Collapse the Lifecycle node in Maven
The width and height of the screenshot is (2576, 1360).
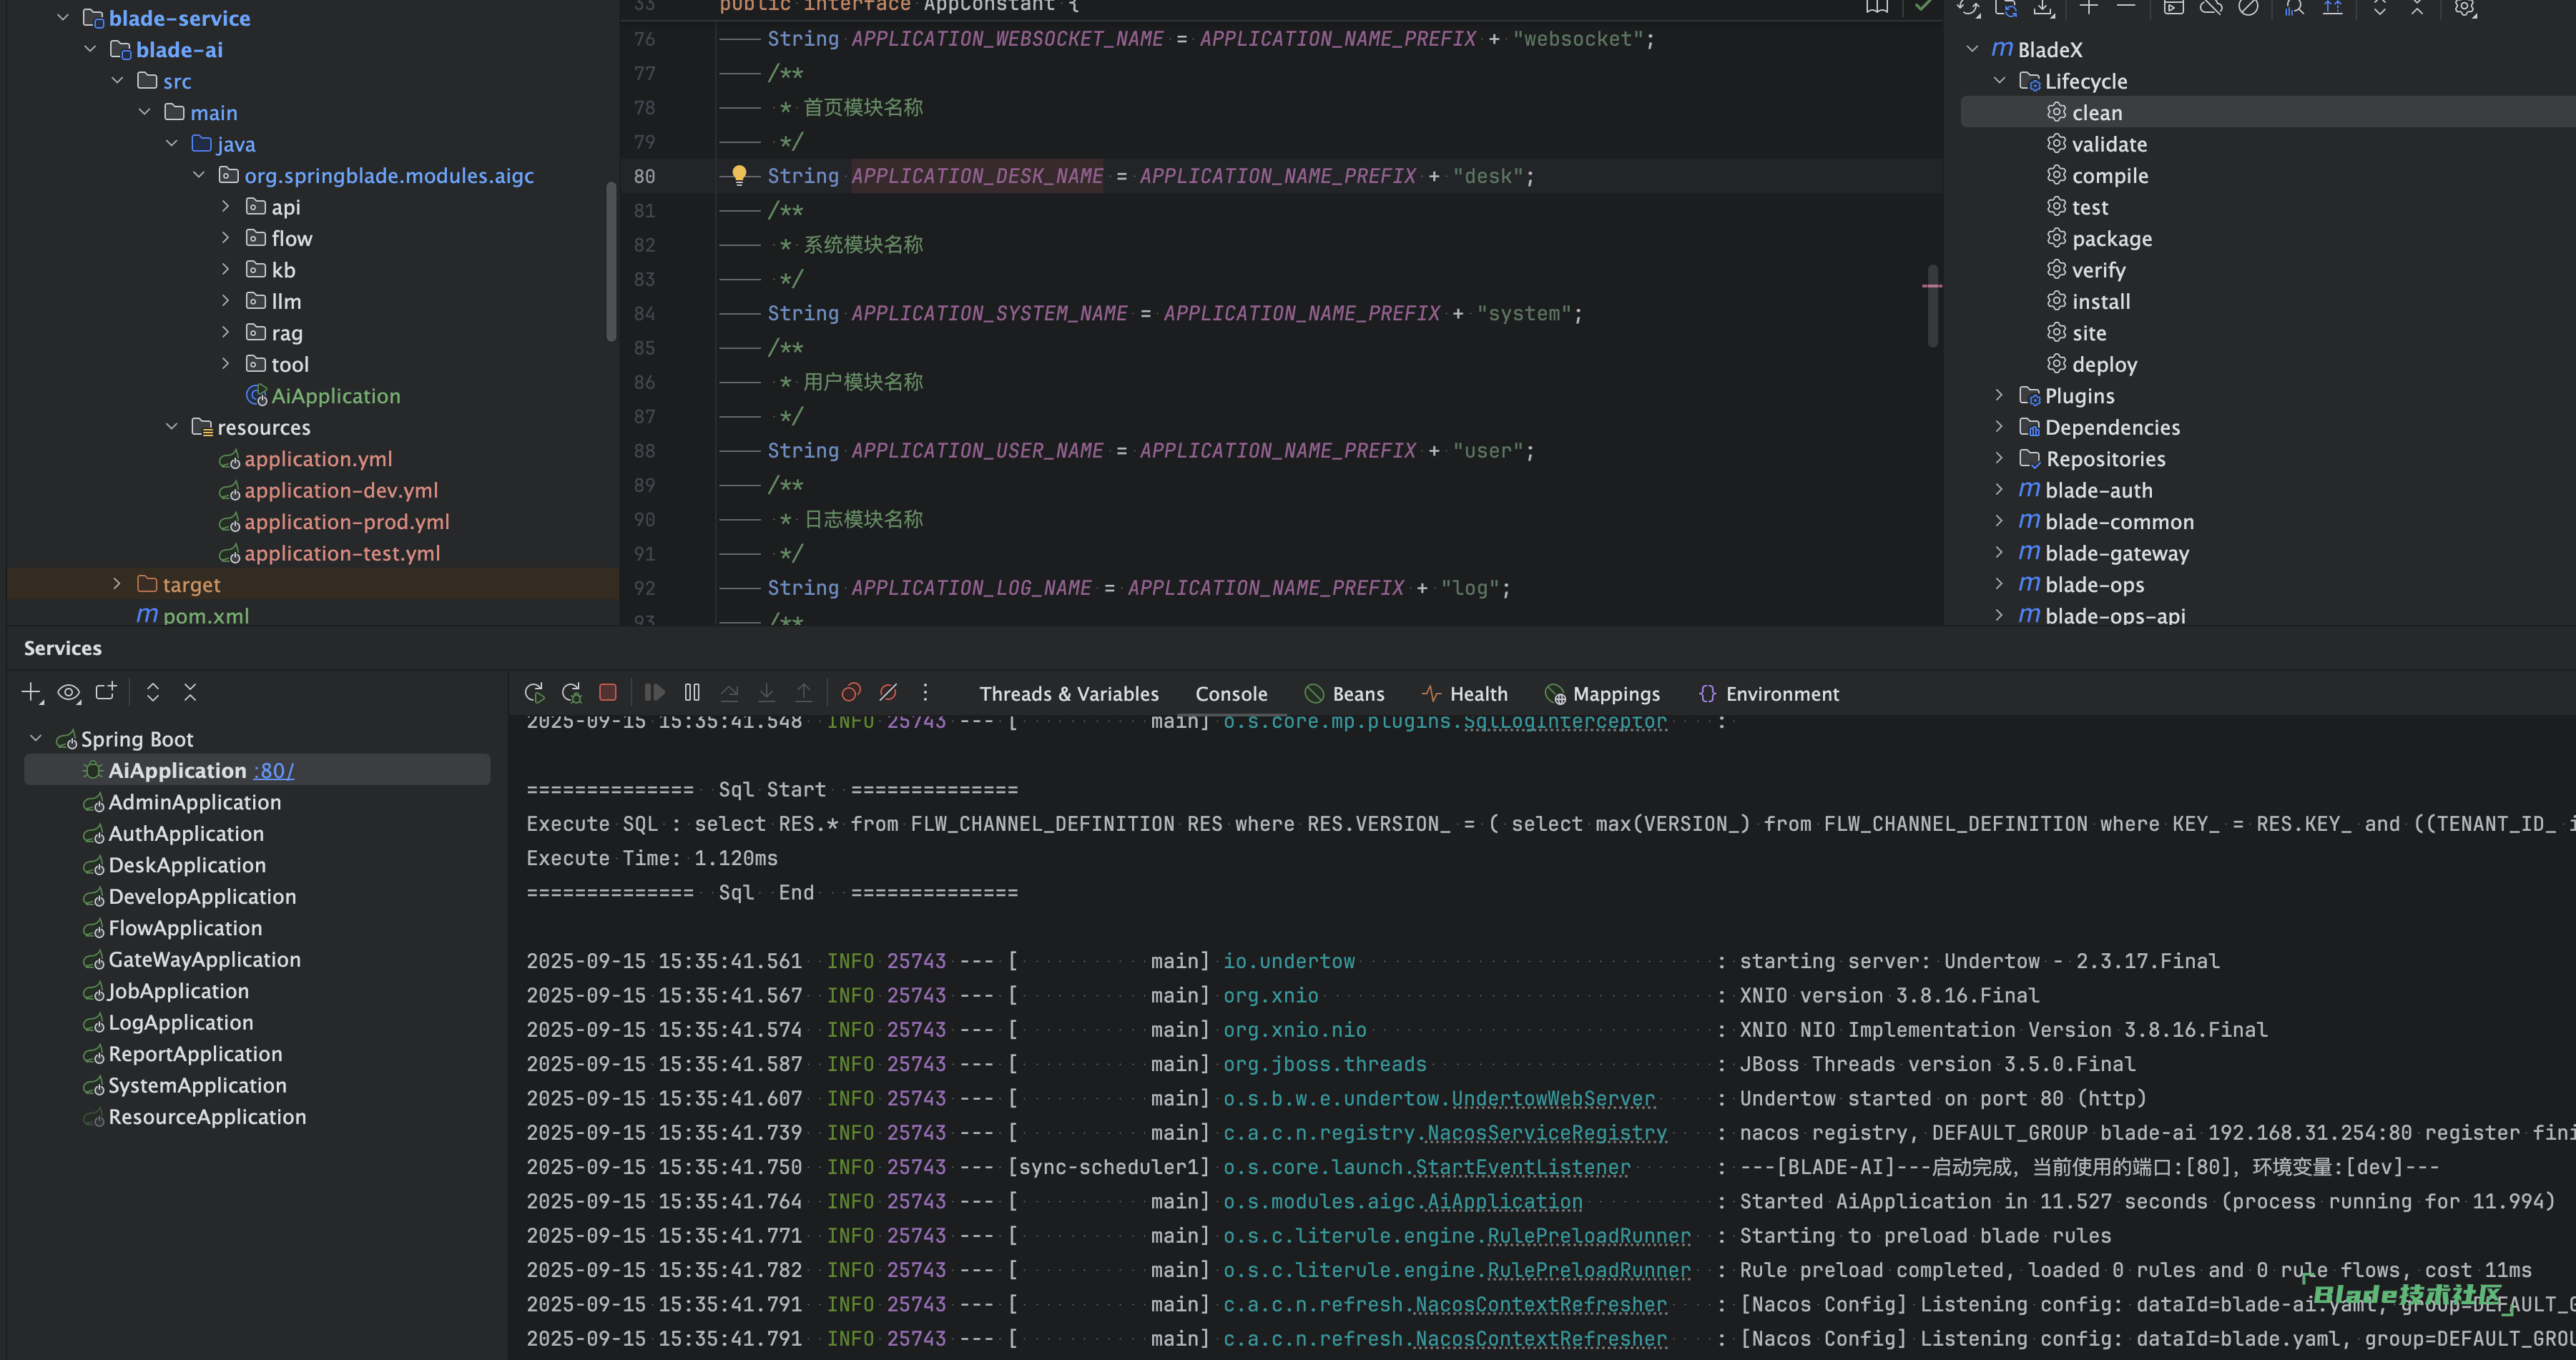pyautogui.click(x=1999, y=80)
